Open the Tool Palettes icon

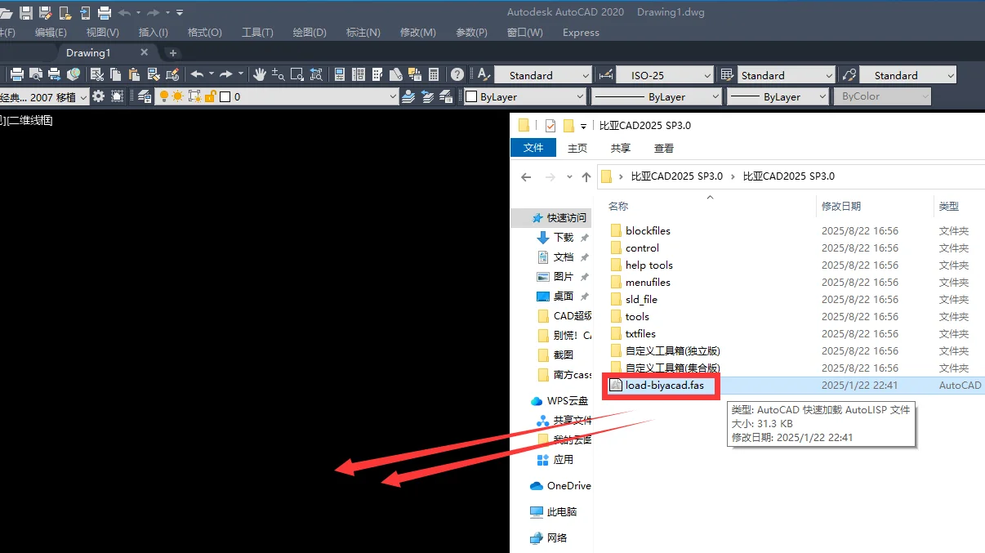[377, 74]
